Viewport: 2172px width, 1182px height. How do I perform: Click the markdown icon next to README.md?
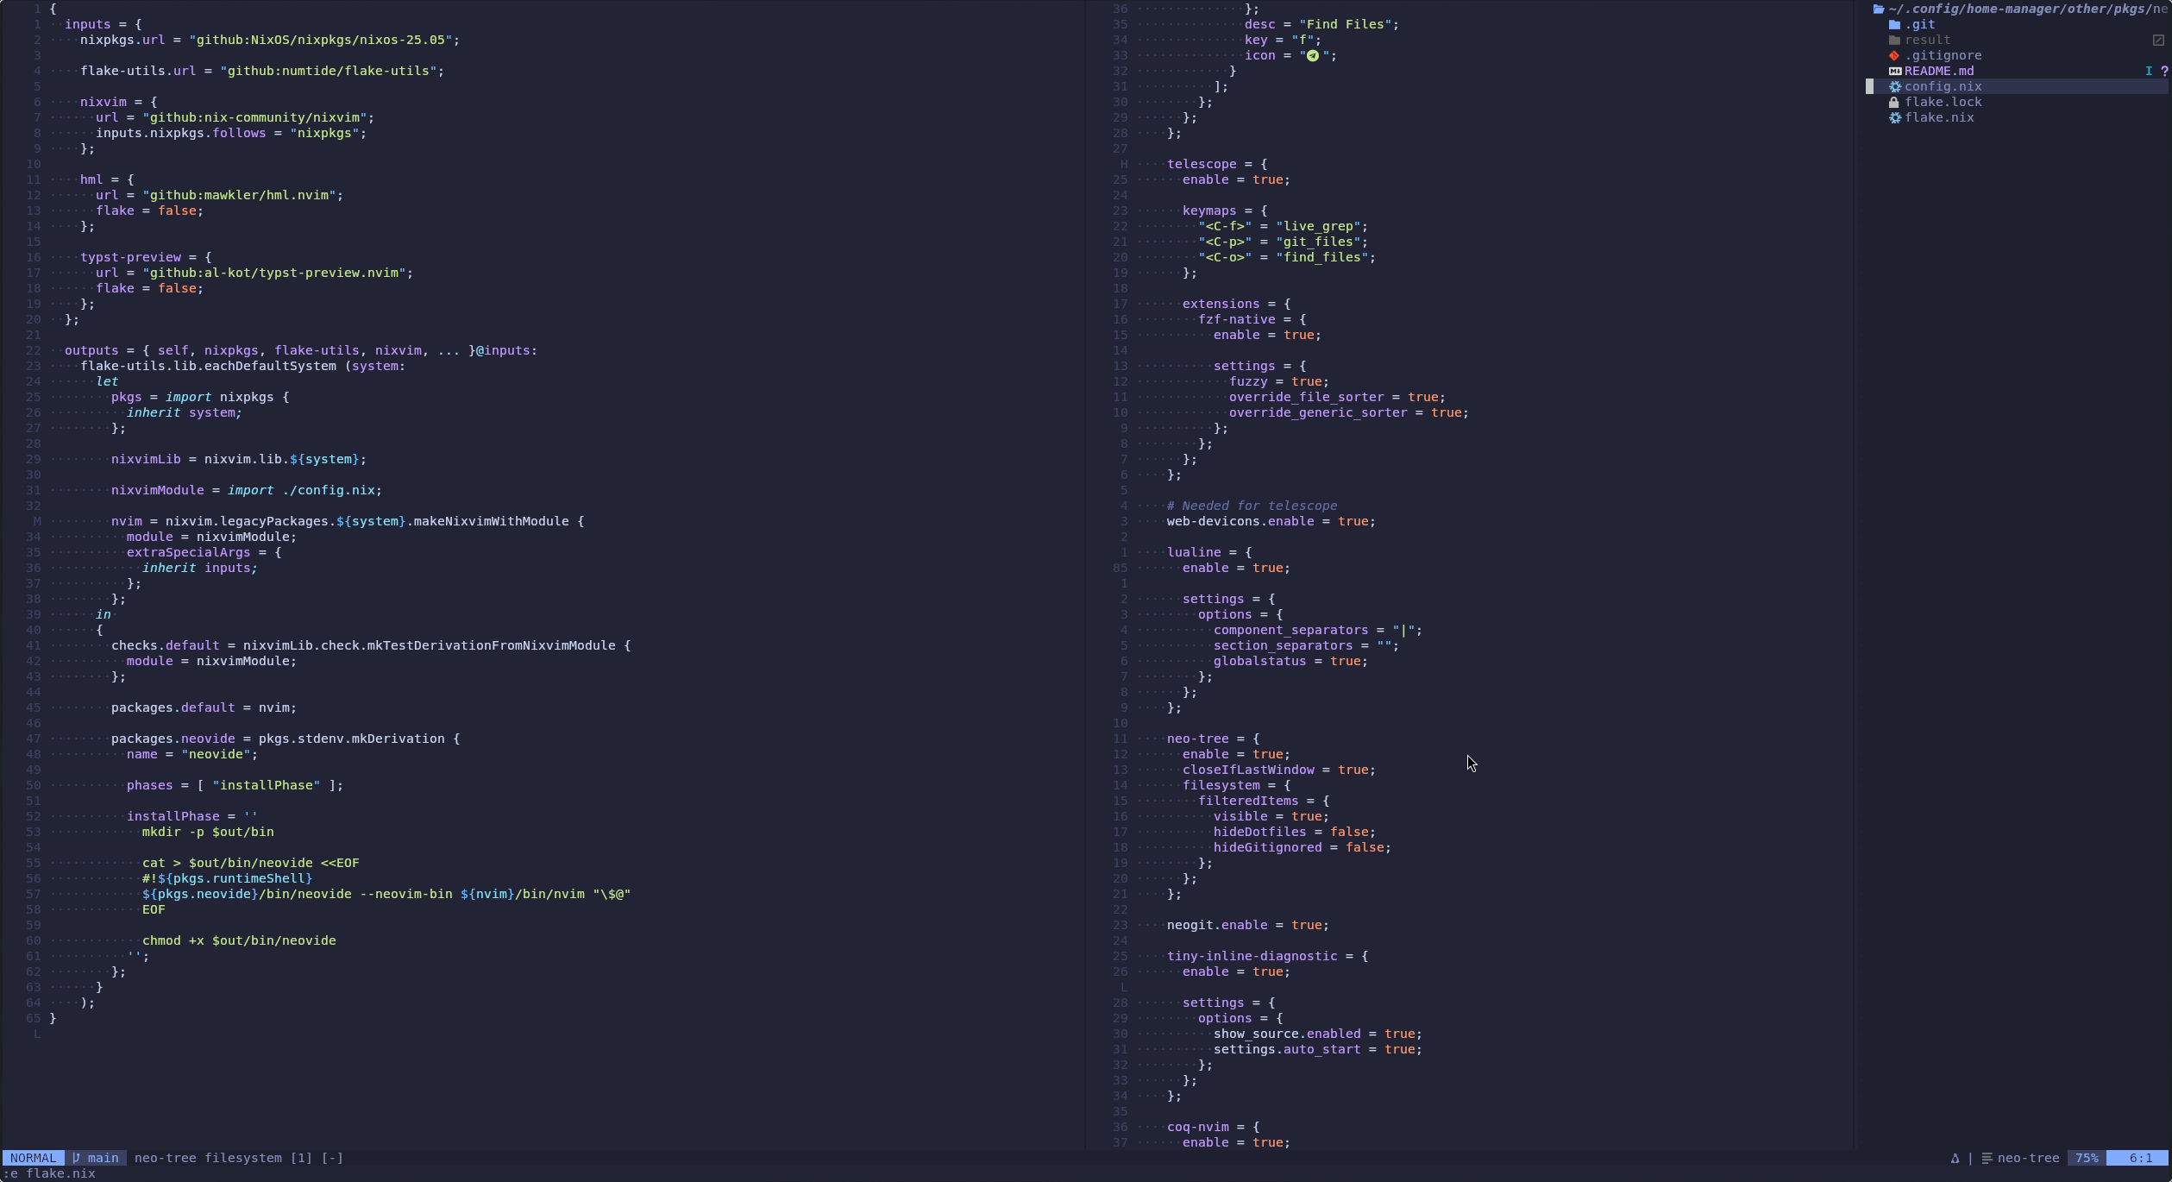(x=1894, y=71)
